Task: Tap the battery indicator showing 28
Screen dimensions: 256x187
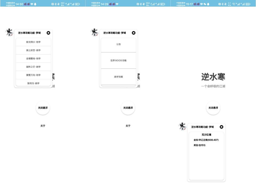Action: (248, 4)
